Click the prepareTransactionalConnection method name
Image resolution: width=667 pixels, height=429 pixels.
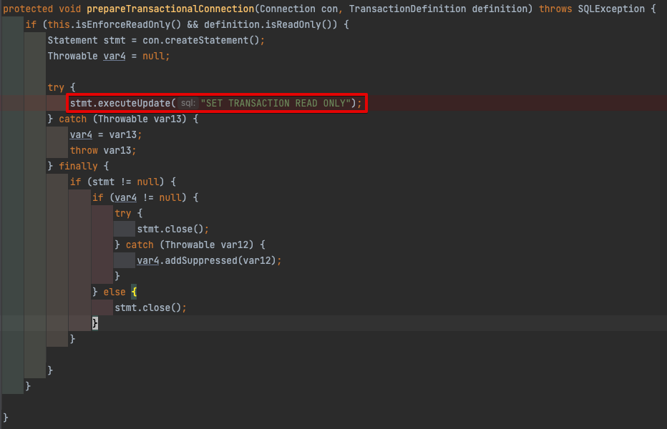click(170, 9)
